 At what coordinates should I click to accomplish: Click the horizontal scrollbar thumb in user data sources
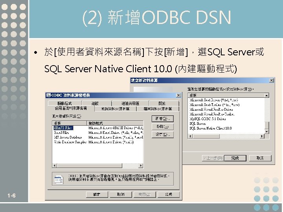pyautogui.click(x=90, y=166)
